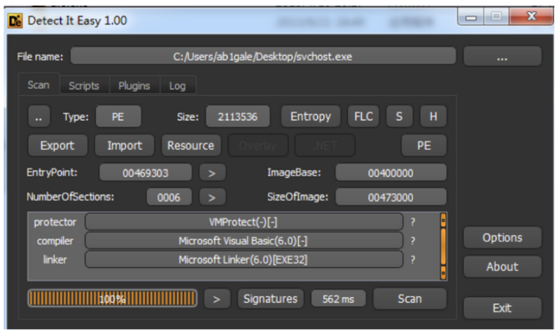Click the ? next to linker row

(x=413, y=259)
